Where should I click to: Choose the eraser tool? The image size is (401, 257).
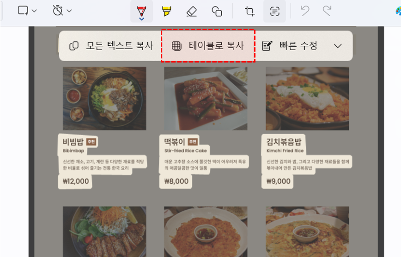pyautogui.click(x=192, y=11)
